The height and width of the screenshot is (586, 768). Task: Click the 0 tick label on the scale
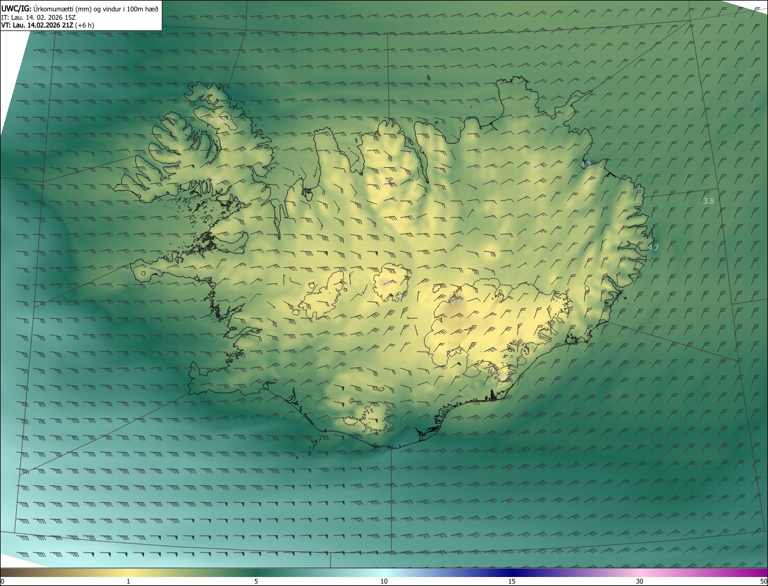click(2, 582)
